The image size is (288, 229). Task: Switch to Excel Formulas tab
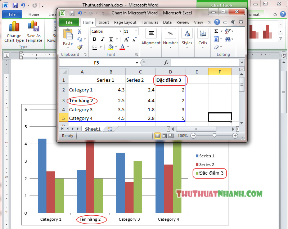point(150,22)
